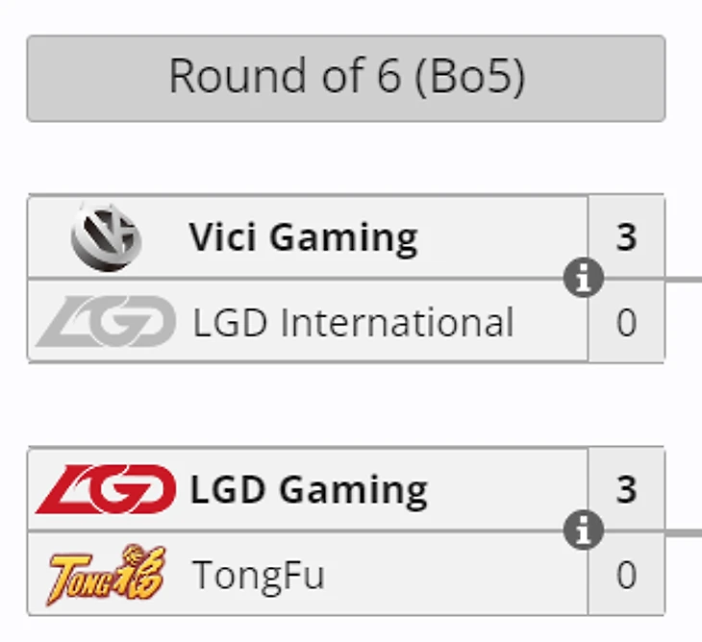This screenshot has width=702, height=642.
Task: Click Vici Gaming's score of 3
Action: point(626,237)
